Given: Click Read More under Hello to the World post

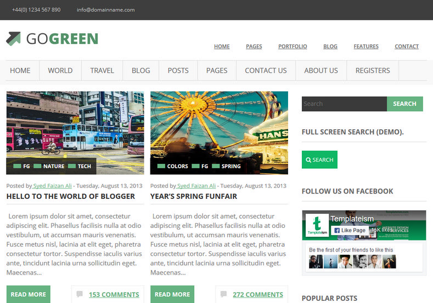Looking at the screenshot, I should coord(28,294).
